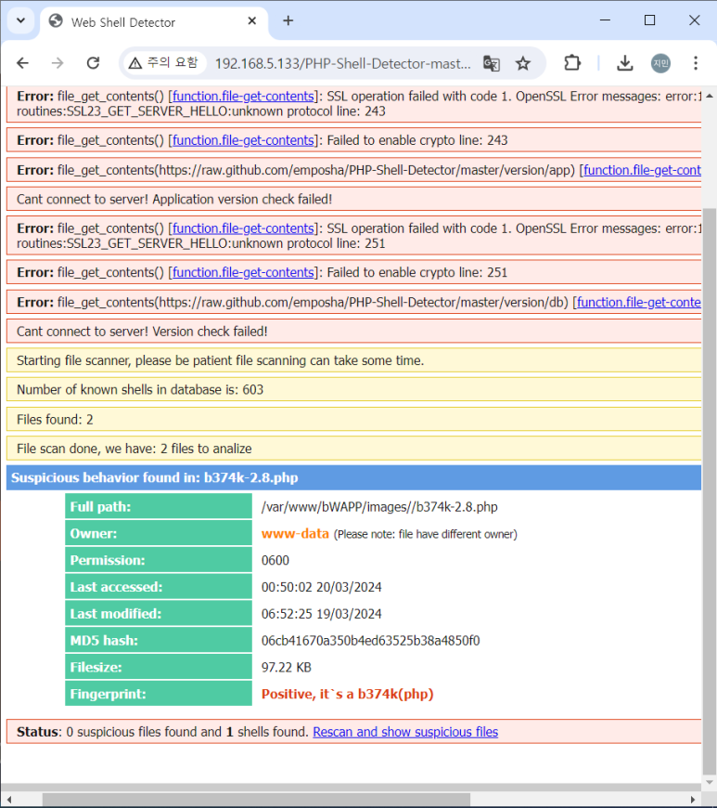This screenshot has height=808, width=717.
Task: Open function.file-get-contents link in Failed to enable crypto line 243
Action: coord(243,140)
